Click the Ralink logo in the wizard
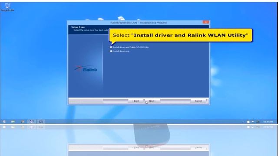 click(x=86, y=68)
